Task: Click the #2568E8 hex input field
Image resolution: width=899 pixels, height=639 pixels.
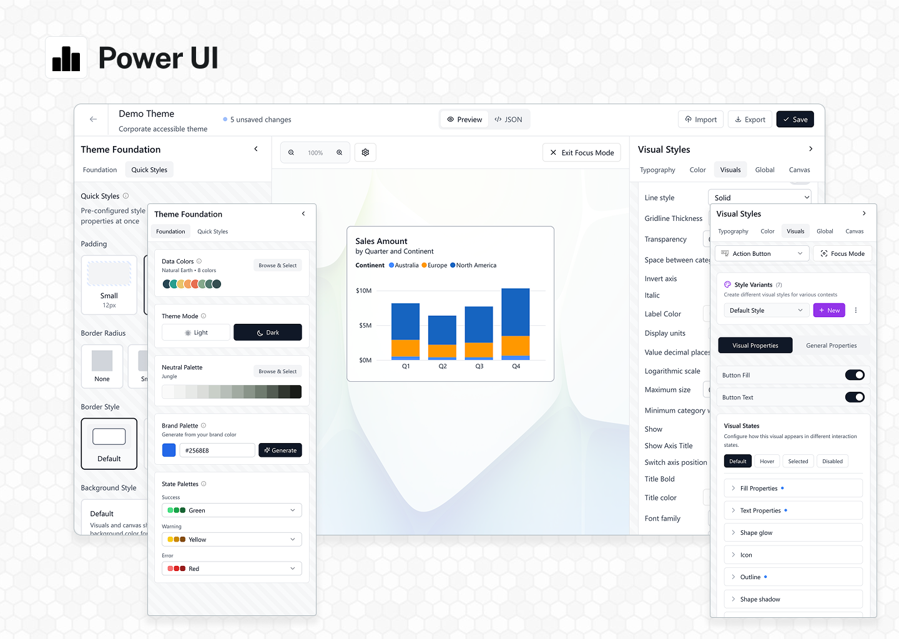Action: point(217,450)
